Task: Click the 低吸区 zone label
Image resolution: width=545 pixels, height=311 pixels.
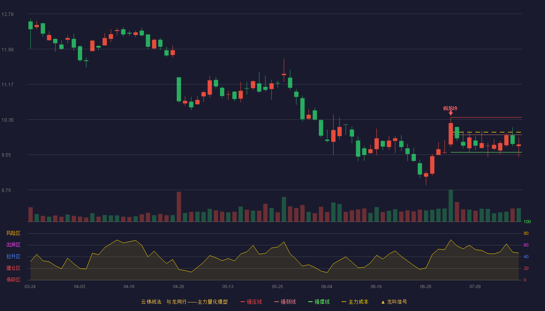Action: pos(13,280)
